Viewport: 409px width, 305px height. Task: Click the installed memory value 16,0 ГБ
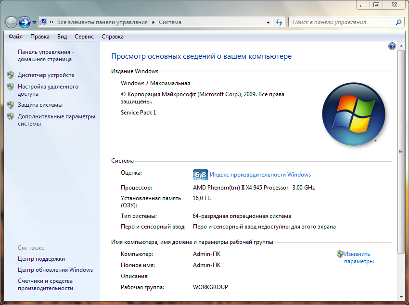point(202,198)
